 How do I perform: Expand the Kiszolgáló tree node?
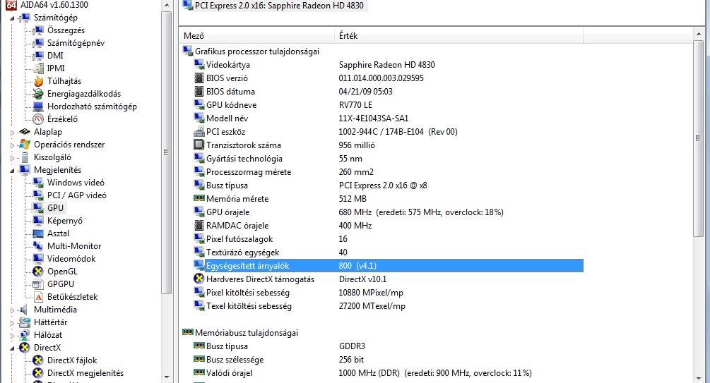(x=12, y=158)
